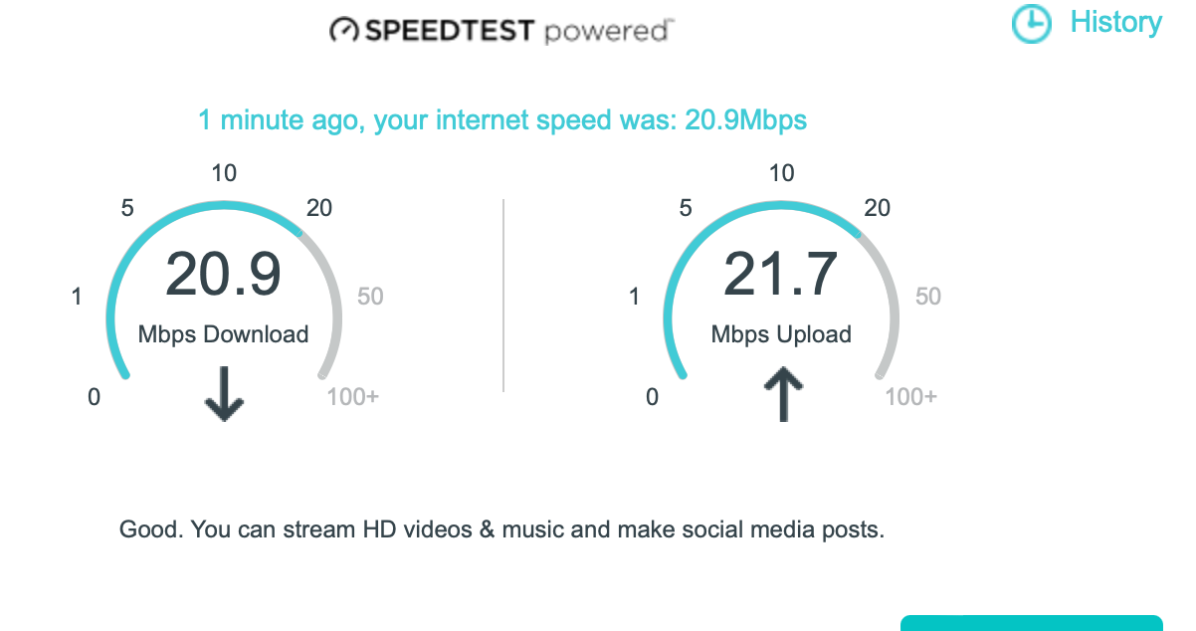Click the 100+ mark on download gauge
This screenshot has height=631, width=1196.
click(x=353, y=397)
